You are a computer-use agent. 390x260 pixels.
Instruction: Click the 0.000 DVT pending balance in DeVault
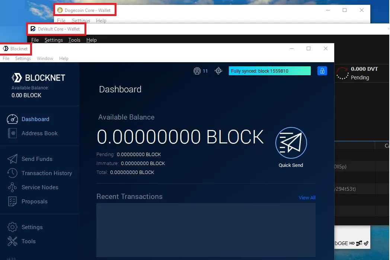tap(364, 69)
